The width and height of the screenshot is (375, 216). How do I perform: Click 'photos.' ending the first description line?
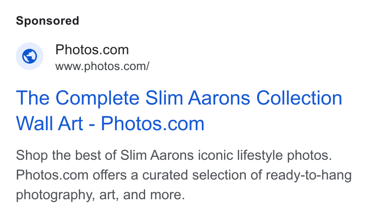pos(309,156)
